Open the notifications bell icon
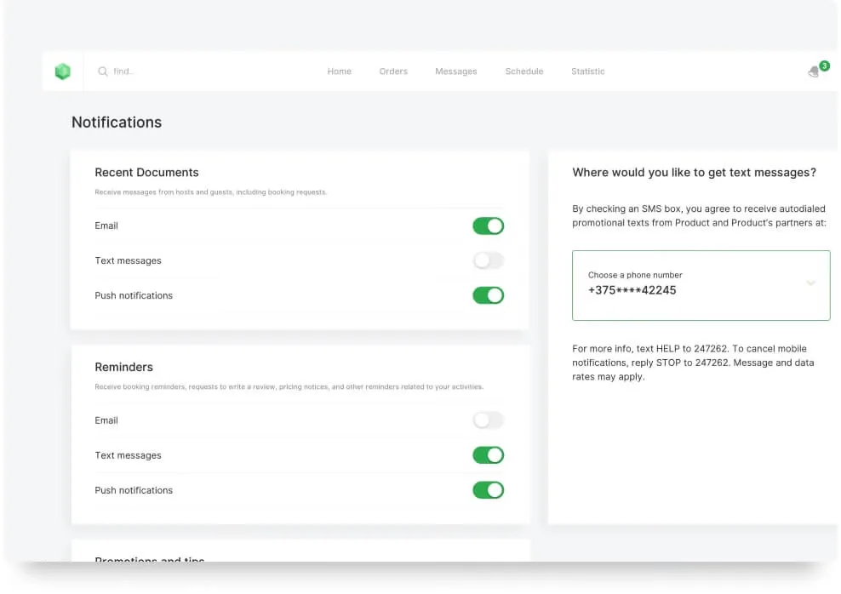This screenshot has width=841, height=594. point(814,71)
